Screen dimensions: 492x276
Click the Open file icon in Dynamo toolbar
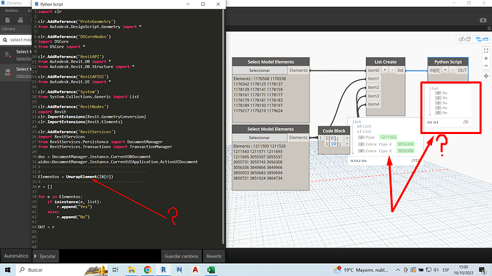pyautogui.click(x=21, y=20)
